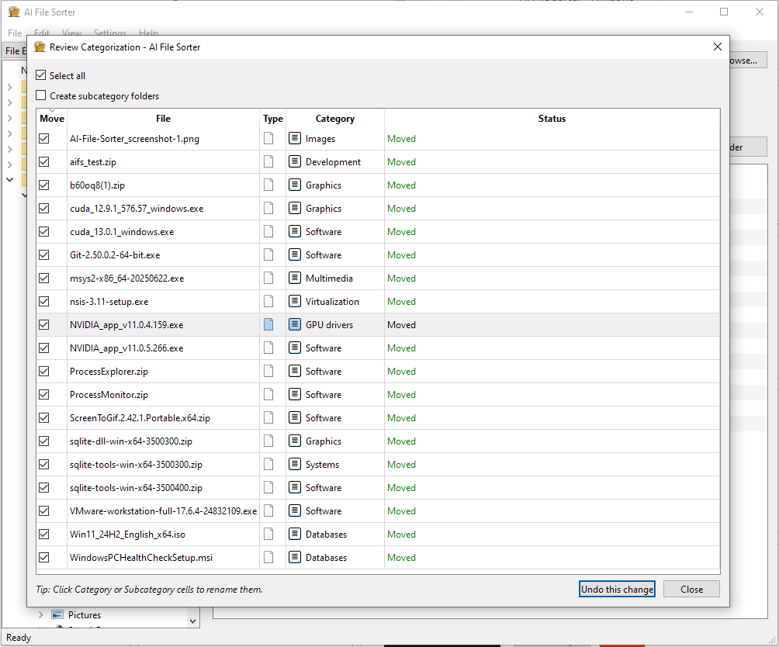
Task: Click the Close button in dialog
Action: pos(691,590)
